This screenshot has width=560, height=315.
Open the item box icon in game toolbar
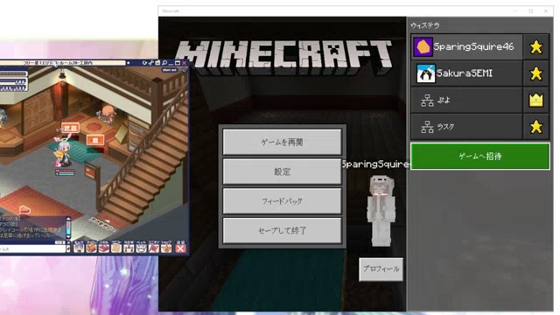coord(91,248)
